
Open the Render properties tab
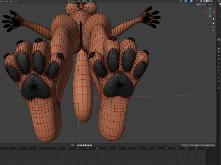tap(219, 49)
